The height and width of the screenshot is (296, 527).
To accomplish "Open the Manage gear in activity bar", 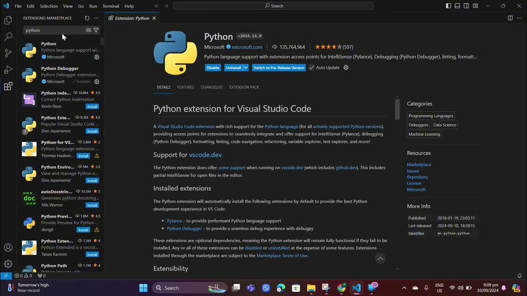I will 8,264.
